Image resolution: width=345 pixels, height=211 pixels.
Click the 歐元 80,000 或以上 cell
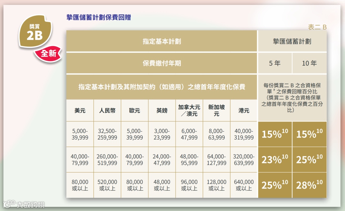(135, 185)
